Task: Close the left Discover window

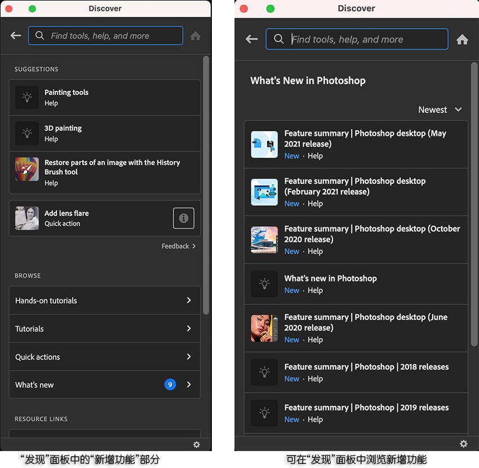Action: [x=9, y=8]
